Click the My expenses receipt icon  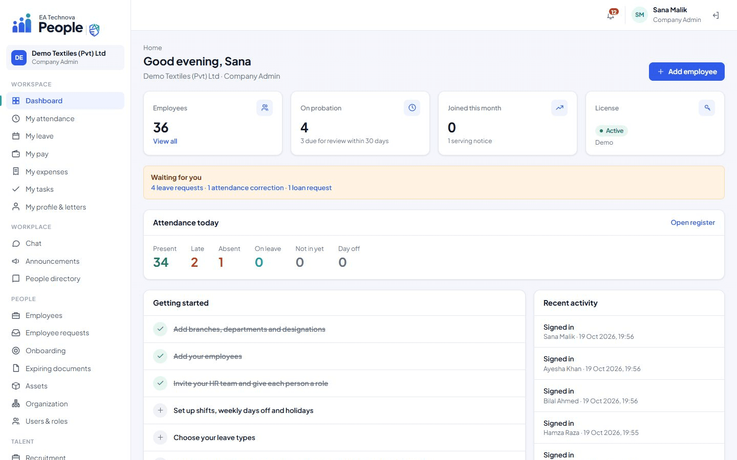point(16,172)
